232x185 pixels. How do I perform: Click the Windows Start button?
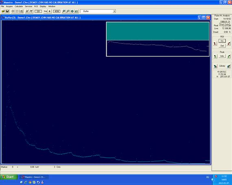pyautogui.click(x=9, y=177)
